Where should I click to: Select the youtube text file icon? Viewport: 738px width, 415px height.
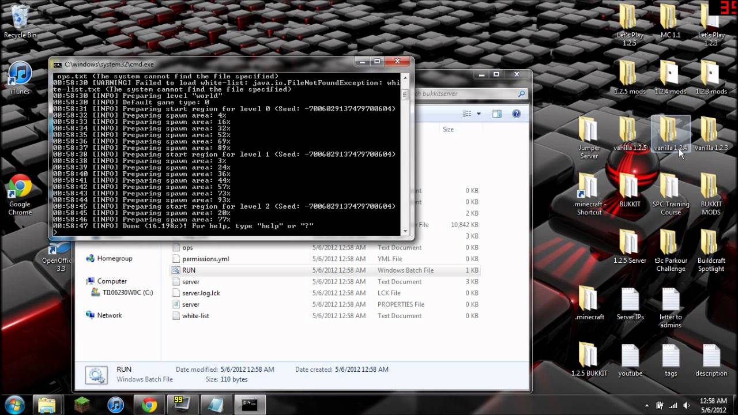(x=630, y=360)
